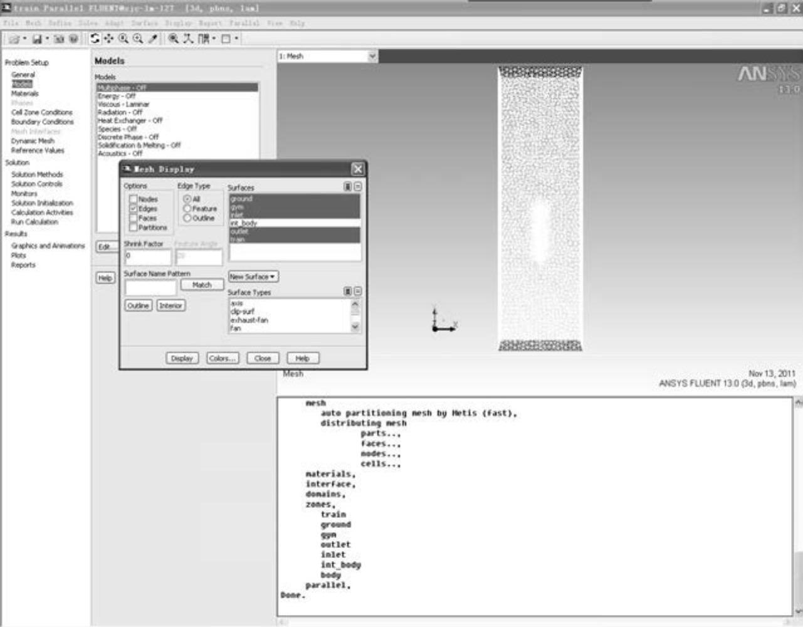The image size is (803, 627).
Task: Select 'int_body' in the Surfaces list
Action: coord(295,223)
